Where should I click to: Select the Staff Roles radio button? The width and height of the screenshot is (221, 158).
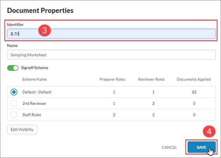(x=14, y=115)
